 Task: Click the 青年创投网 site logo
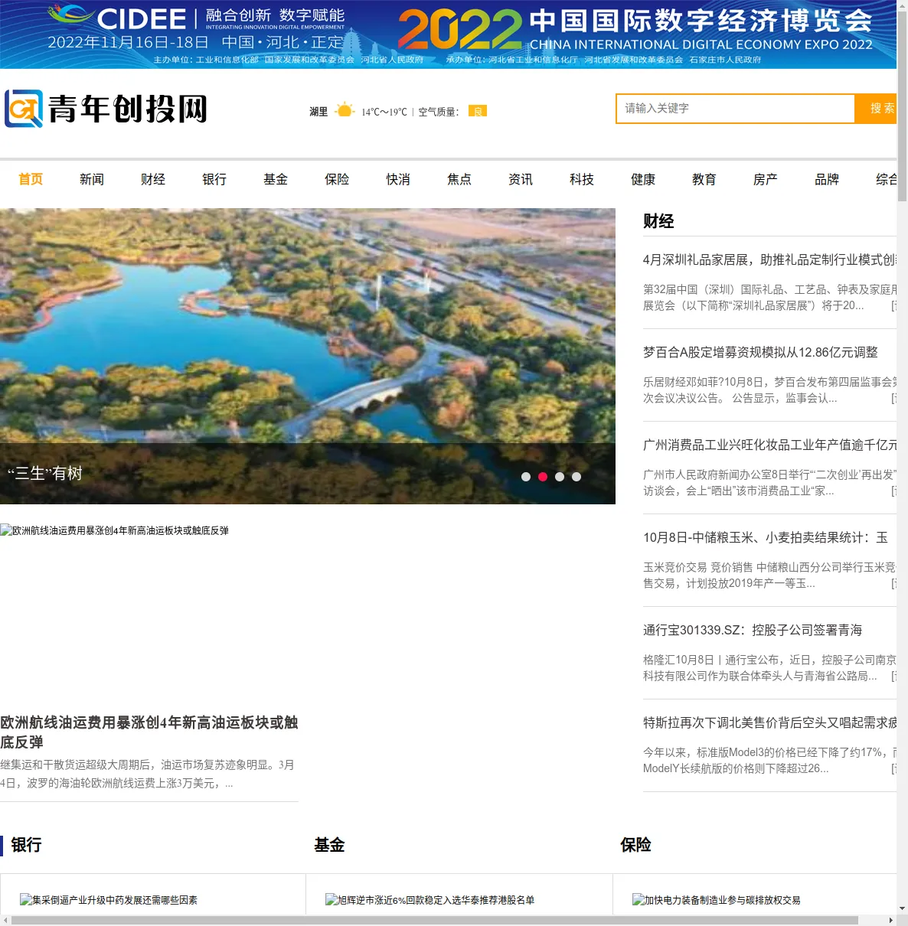click(x=106, y=109)
